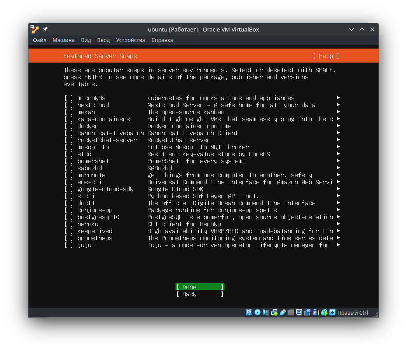Open the Машина menu
Image resolution: width=407 pixels, height=351 pixels.
coord(63,40)
